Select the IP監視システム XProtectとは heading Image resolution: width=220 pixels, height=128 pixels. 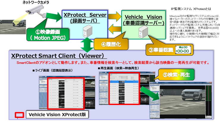[191, 9]
